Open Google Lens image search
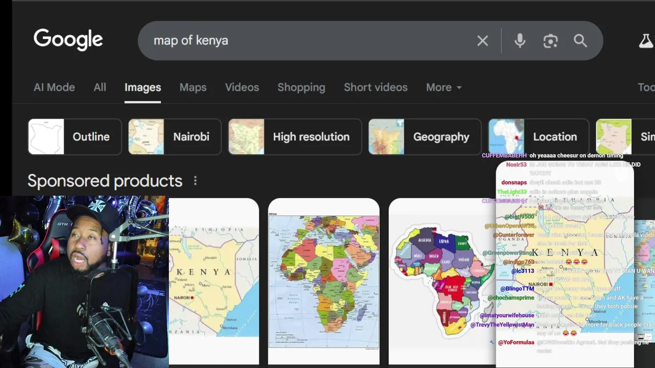This screenshot has width=655, height=368. (550, 41)
